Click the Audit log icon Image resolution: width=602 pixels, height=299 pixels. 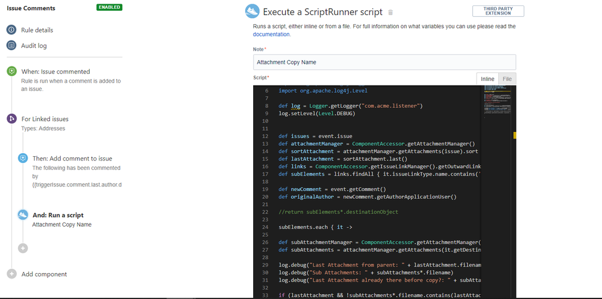coord(11,45)
